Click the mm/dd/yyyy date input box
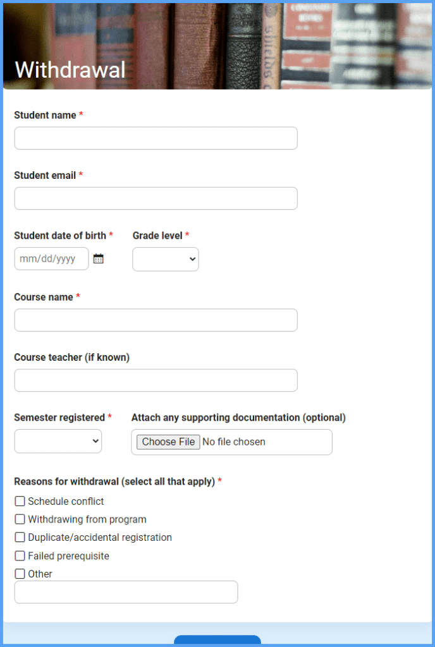The height and width of the screenshot is (647, 435). point(51,258)
